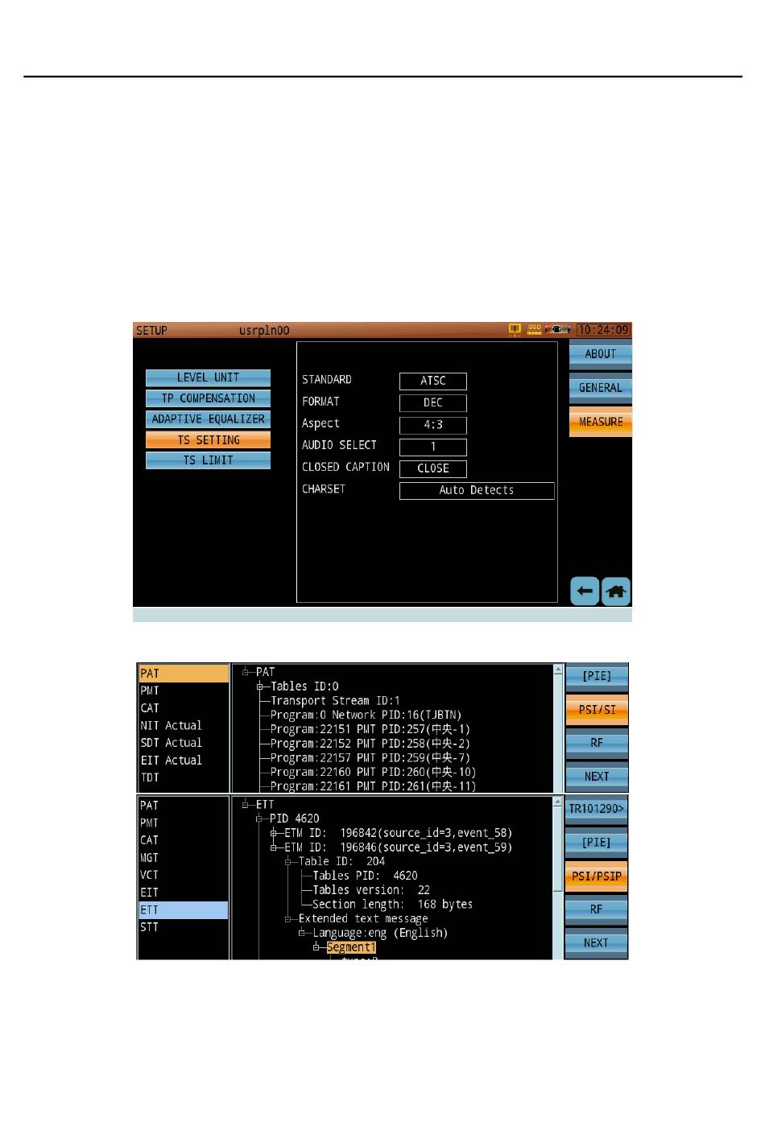Select SDT Actual table
This screenshot has width=765, height=1134.
[x=184, y=743]
